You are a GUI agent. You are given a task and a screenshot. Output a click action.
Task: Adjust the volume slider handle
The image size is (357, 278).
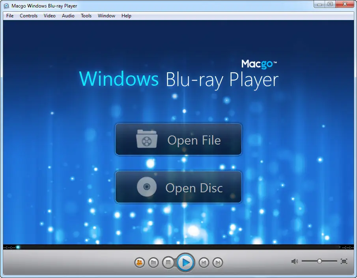pos(320,261)
